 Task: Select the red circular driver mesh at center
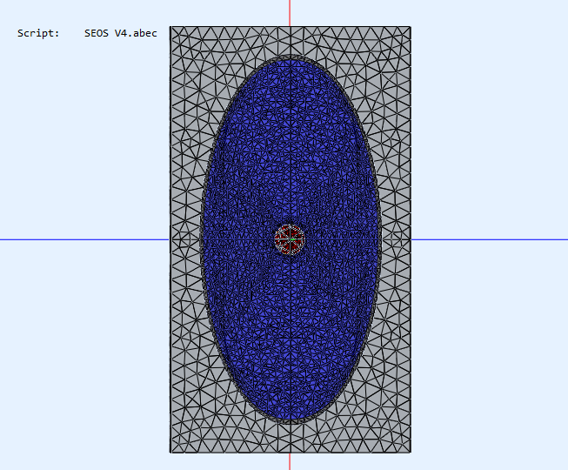[x=290, y=238]
